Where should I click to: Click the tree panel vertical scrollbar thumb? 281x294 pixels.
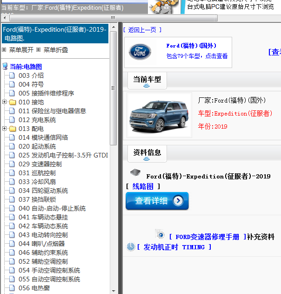(x=113, y=88)
